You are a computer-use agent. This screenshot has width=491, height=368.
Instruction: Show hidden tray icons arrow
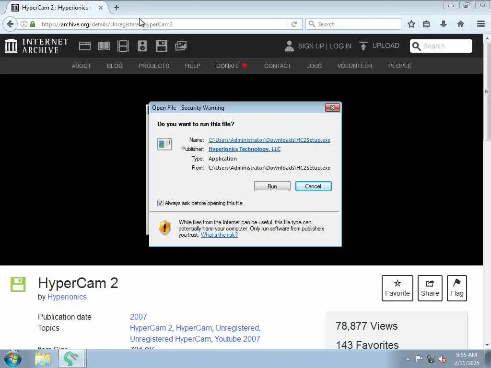click(x=408, y=359)
